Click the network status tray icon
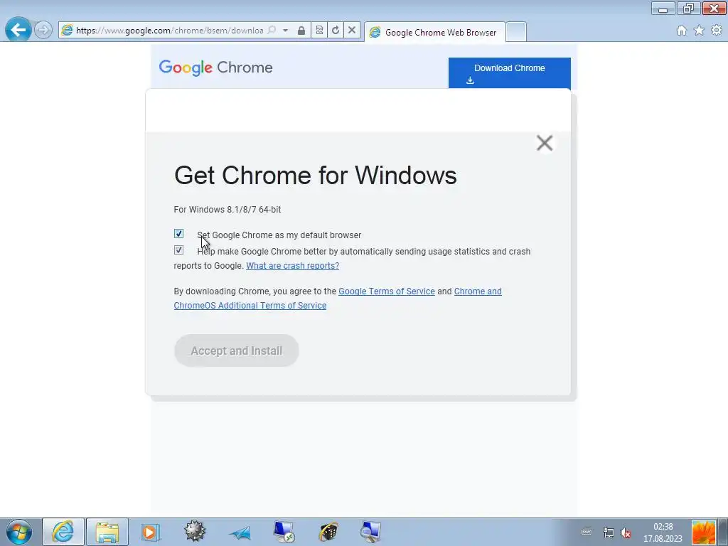 click(609, 532)
